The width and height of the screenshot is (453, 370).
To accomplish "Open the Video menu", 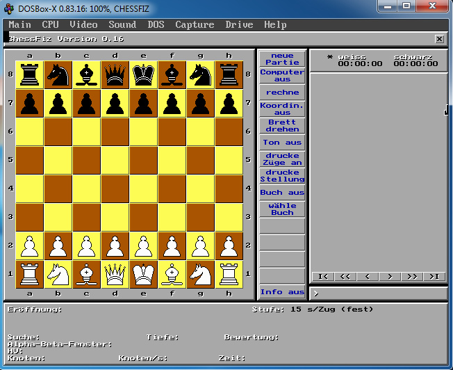I will coord(83,24).
